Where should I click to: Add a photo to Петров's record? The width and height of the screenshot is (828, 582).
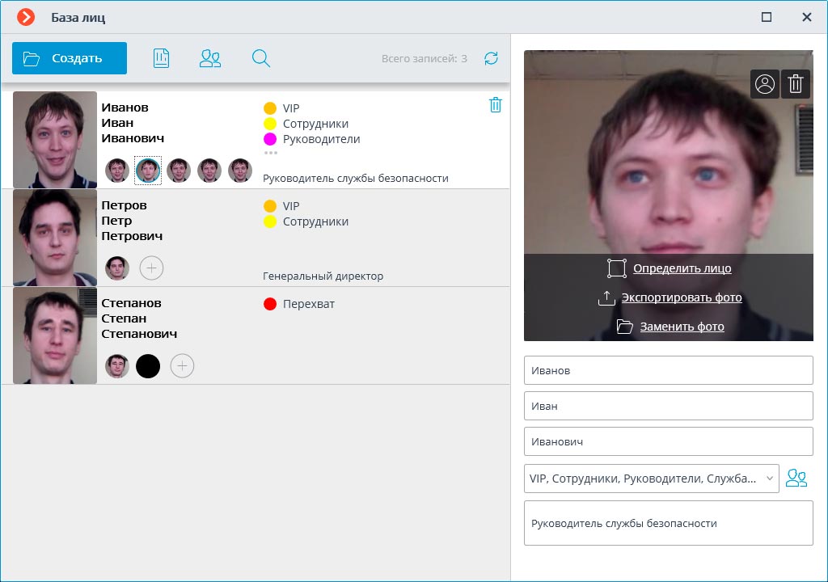(151, 268)
